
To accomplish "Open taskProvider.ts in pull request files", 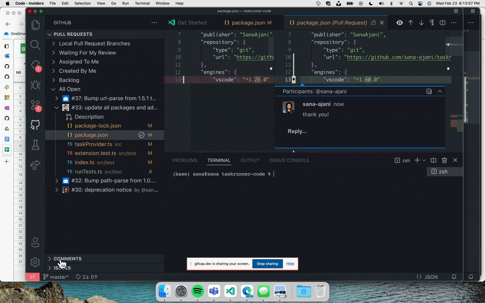I will click(x=94, y=144).
